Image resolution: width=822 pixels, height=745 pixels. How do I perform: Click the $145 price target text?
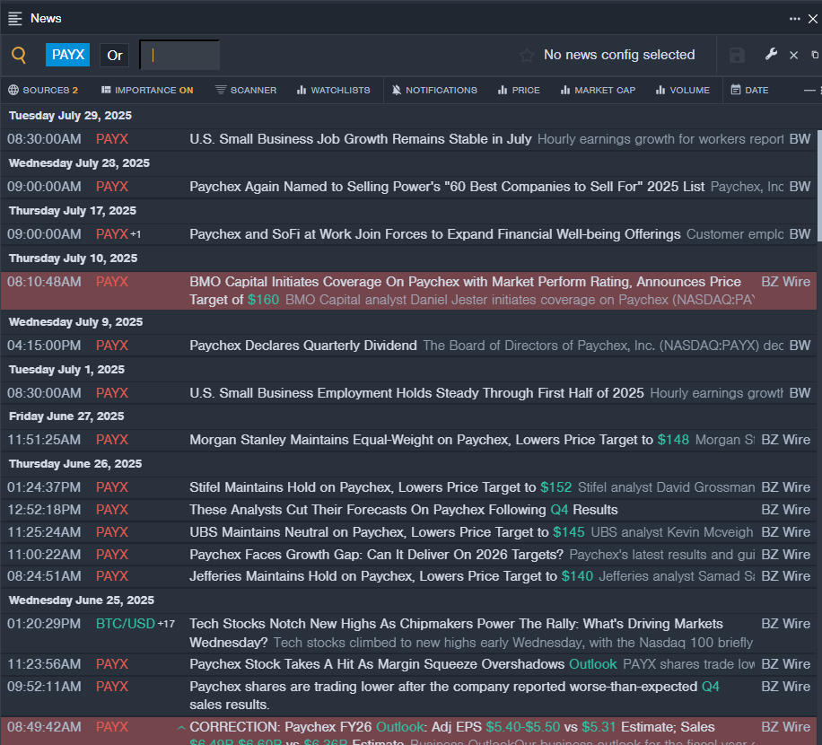[568, 532]
